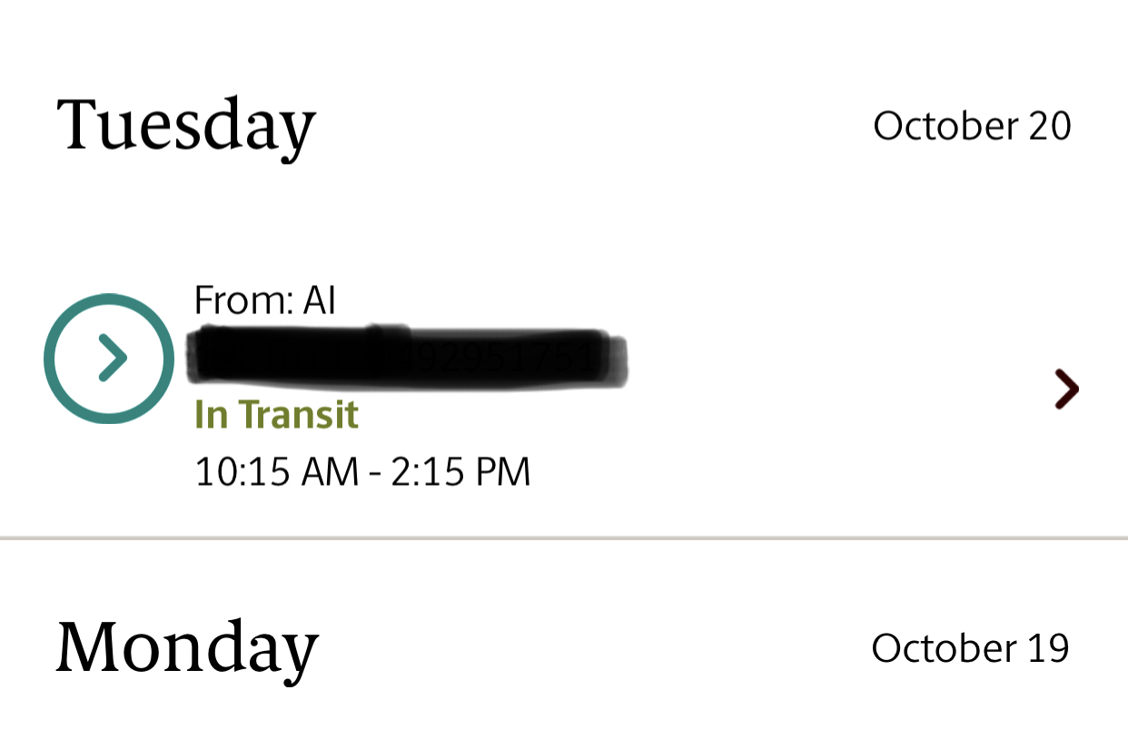Viewport: 1128px width, 749px height.
Task: Click the teal circled arrow icon
Action: point(109,359)
